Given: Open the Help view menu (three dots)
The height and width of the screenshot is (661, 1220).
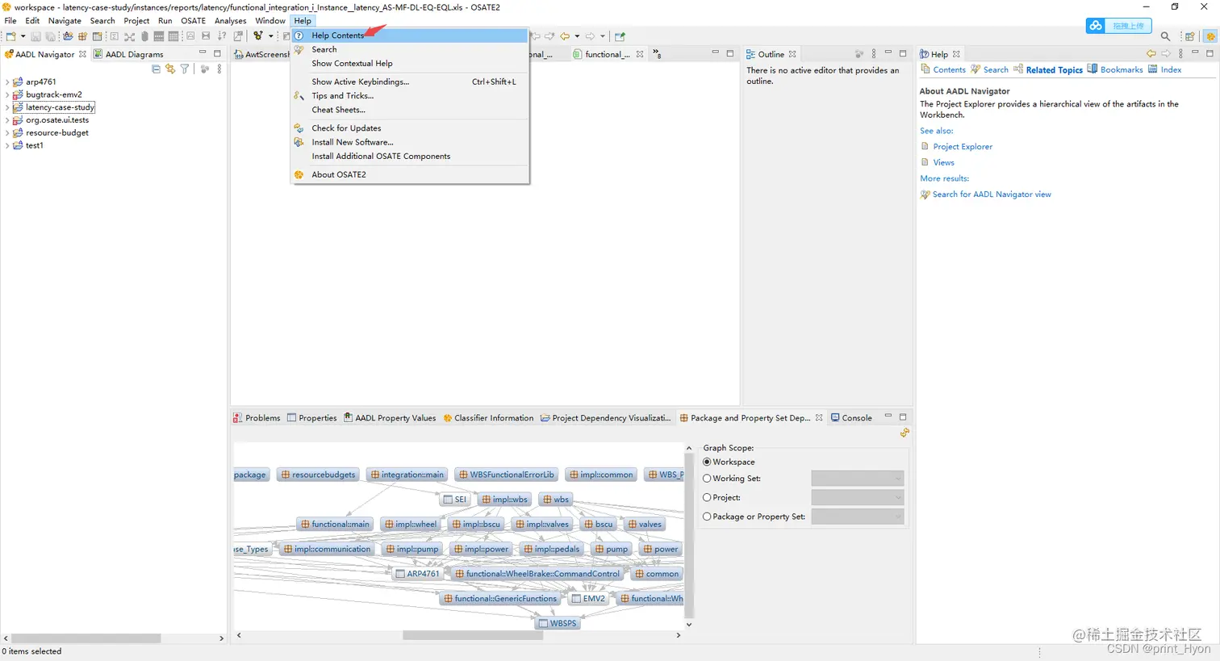Looking at the screenshot, I should (x=1180, y=54).
